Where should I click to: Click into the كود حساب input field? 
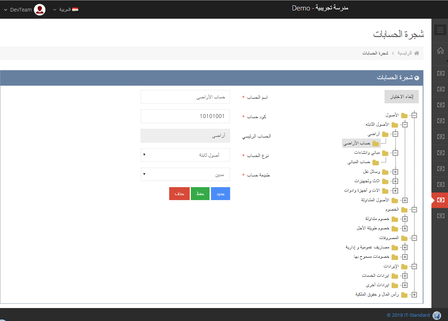tap(185, 116)
